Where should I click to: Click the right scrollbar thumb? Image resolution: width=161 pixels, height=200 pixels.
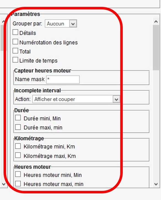pyautogui.click(x=156, y=48)
